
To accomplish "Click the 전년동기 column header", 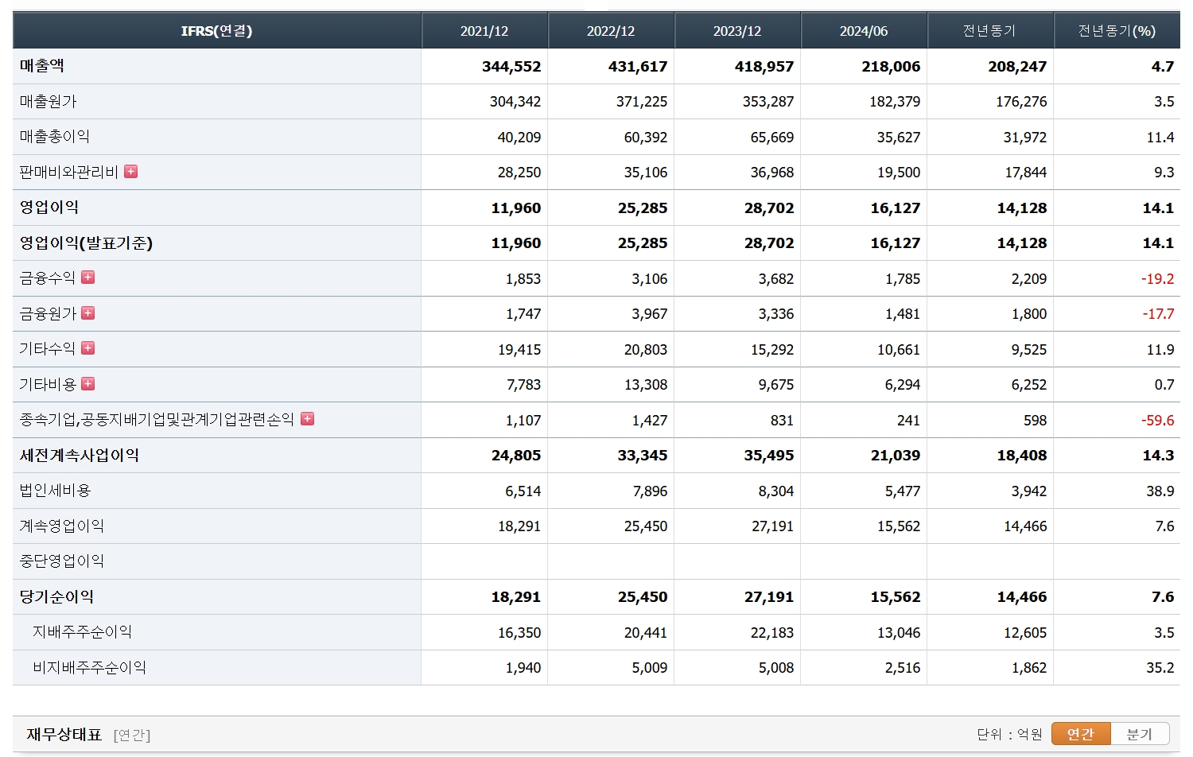I will (x=990, y=31).
